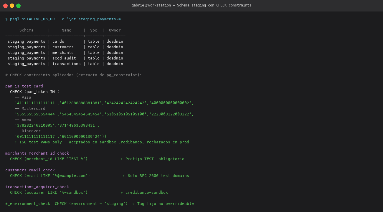Click the 'credibanco-sandbox' note
Viewport: 383px width, 212px height.
(x=144, y=193)
